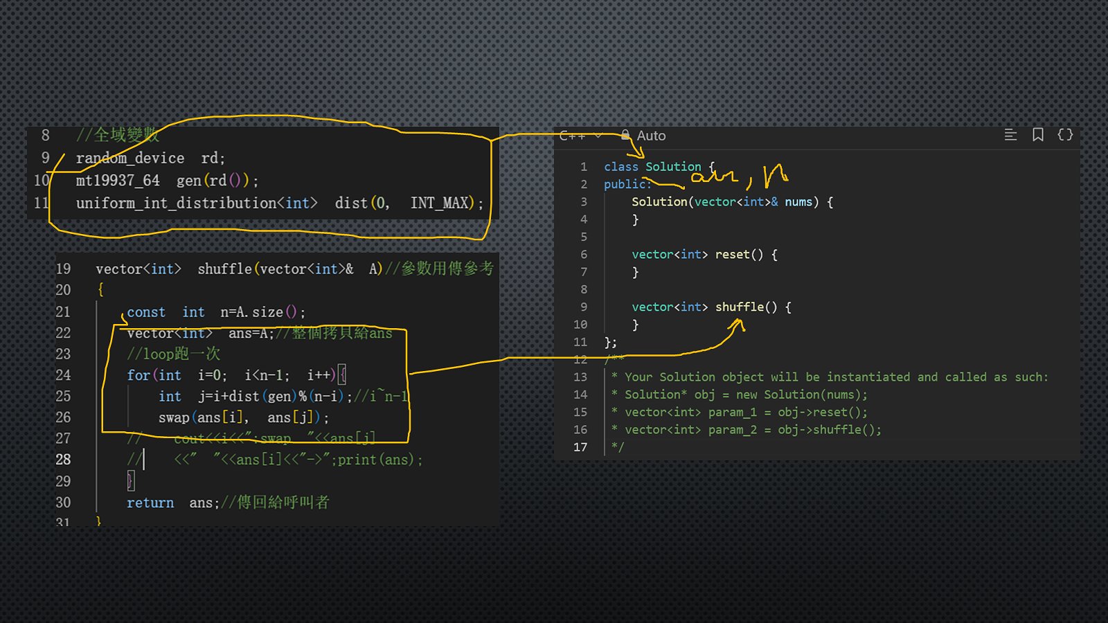Click the 'mt19937_64 gen(rd());' line
This screenshot has height=623, width=1108.
167,181
